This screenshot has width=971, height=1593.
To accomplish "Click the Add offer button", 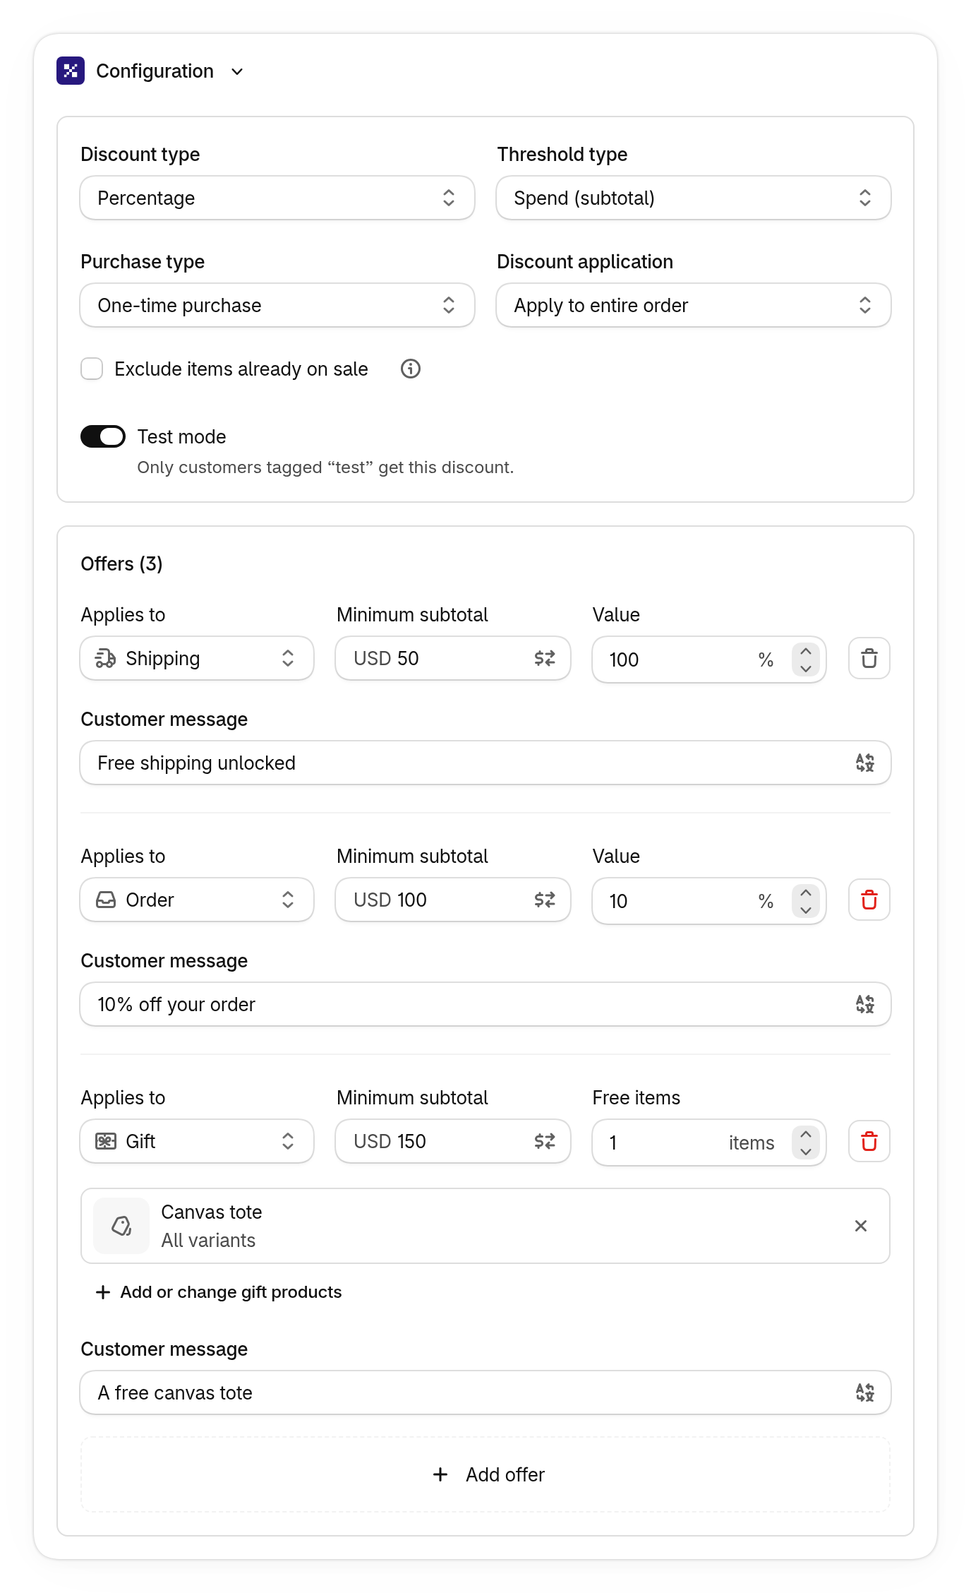I will tap(485, 1474).
